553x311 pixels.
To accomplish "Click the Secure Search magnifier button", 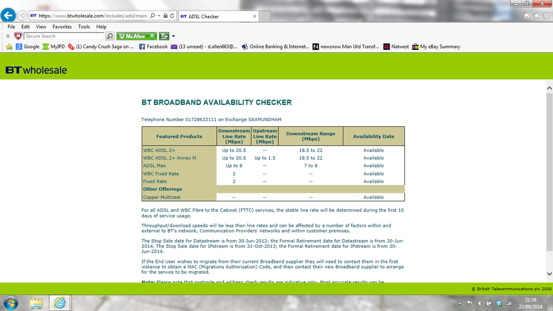I will pyautogui.click(x=110, y=36).
